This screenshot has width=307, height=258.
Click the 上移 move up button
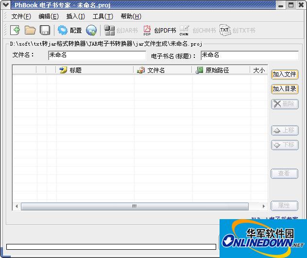pos(285,130)
